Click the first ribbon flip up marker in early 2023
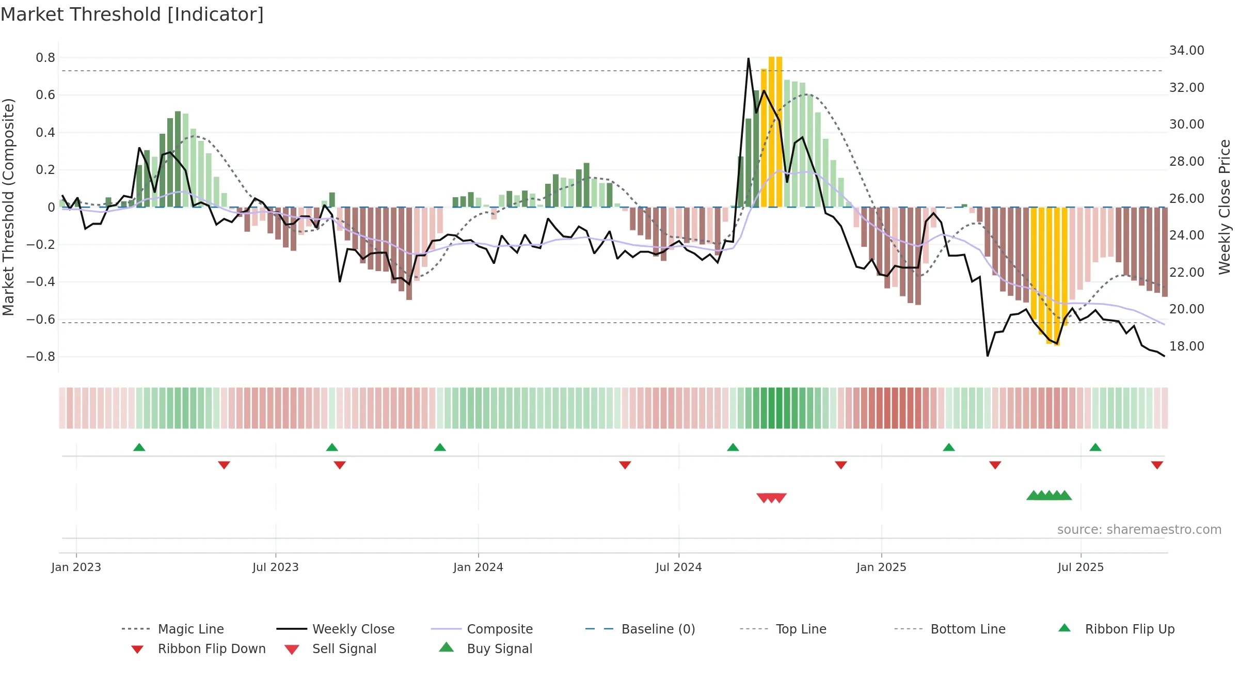Viewport: 1239px width, 697px height. click(x=139, y=447)
